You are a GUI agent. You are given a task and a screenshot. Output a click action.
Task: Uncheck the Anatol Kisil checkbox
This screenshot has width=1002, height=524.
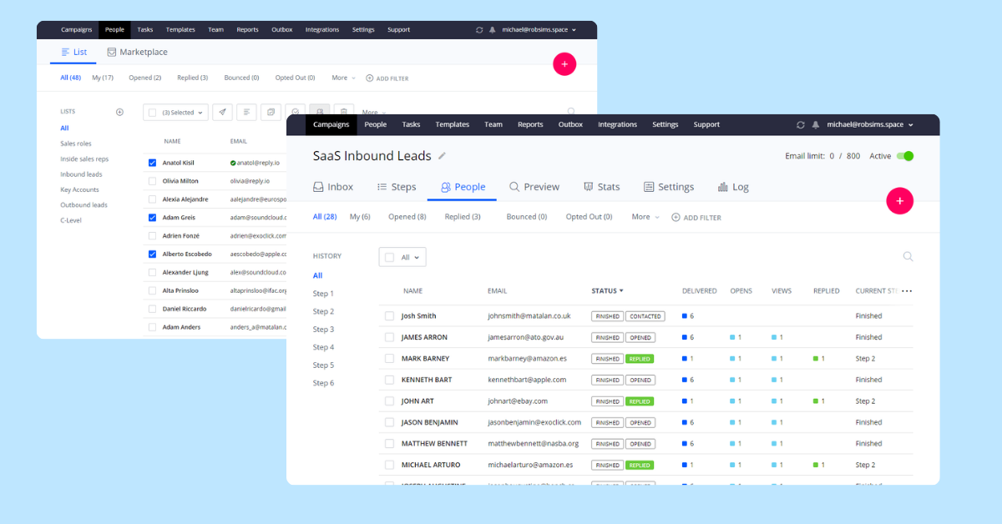(x=152, y=163)
